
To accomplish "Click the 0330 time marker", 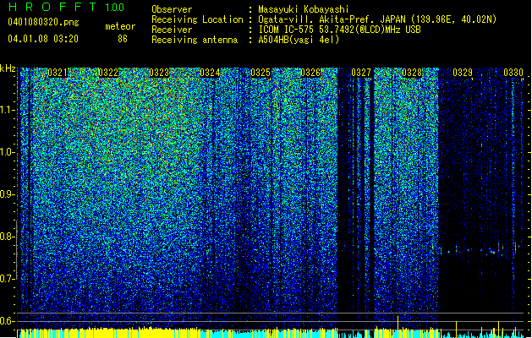I will pos(513,73).
